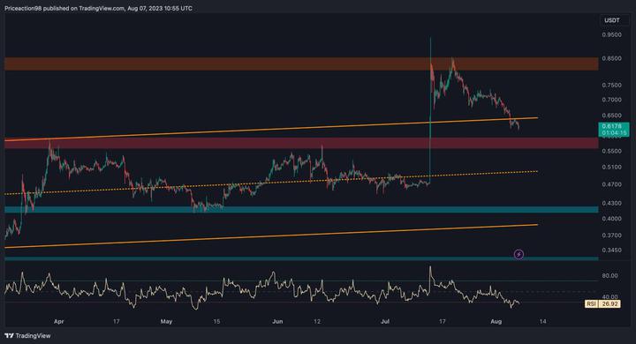Click the purple lightning event icon
The image size is (636, 344).
coord(519,254)
